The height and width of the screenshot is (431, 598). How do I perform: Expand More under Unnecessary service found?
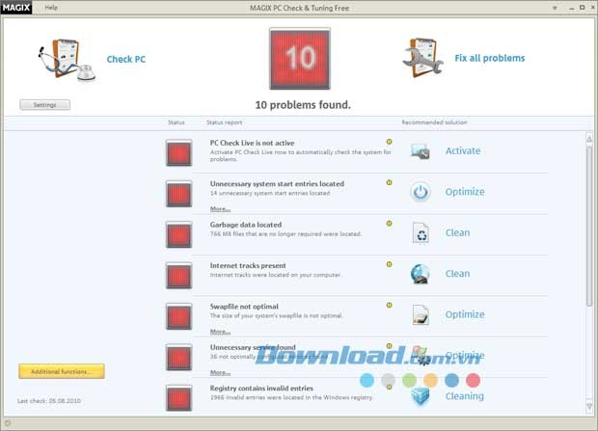(x=220, y=372)
